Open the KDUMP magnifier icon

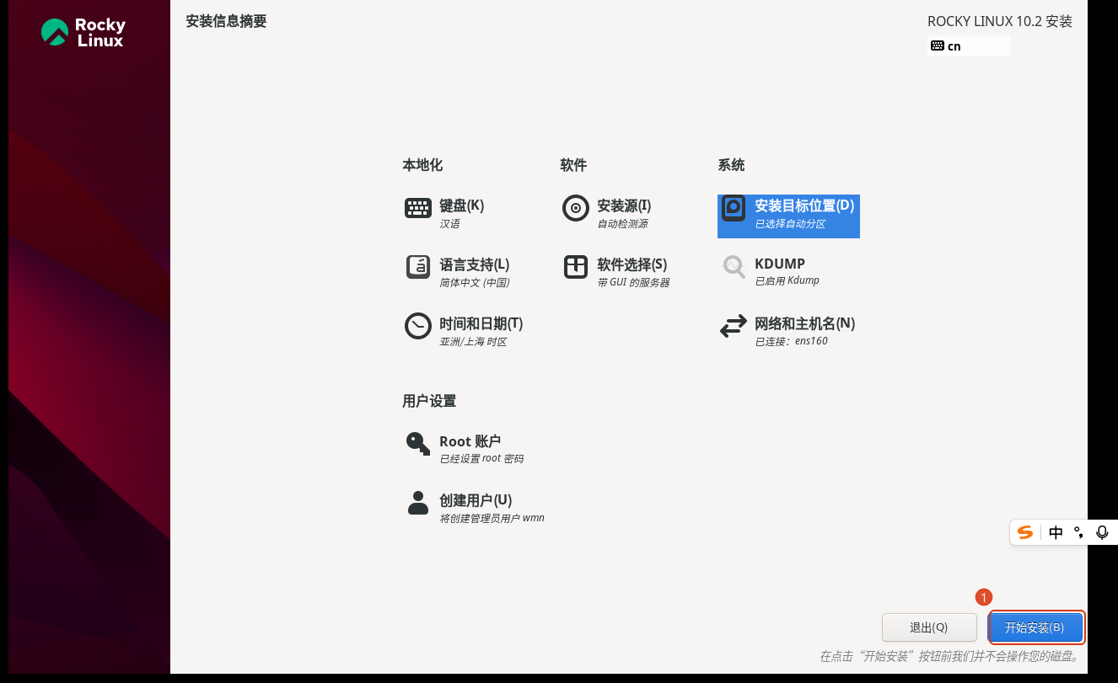[734, 267]
